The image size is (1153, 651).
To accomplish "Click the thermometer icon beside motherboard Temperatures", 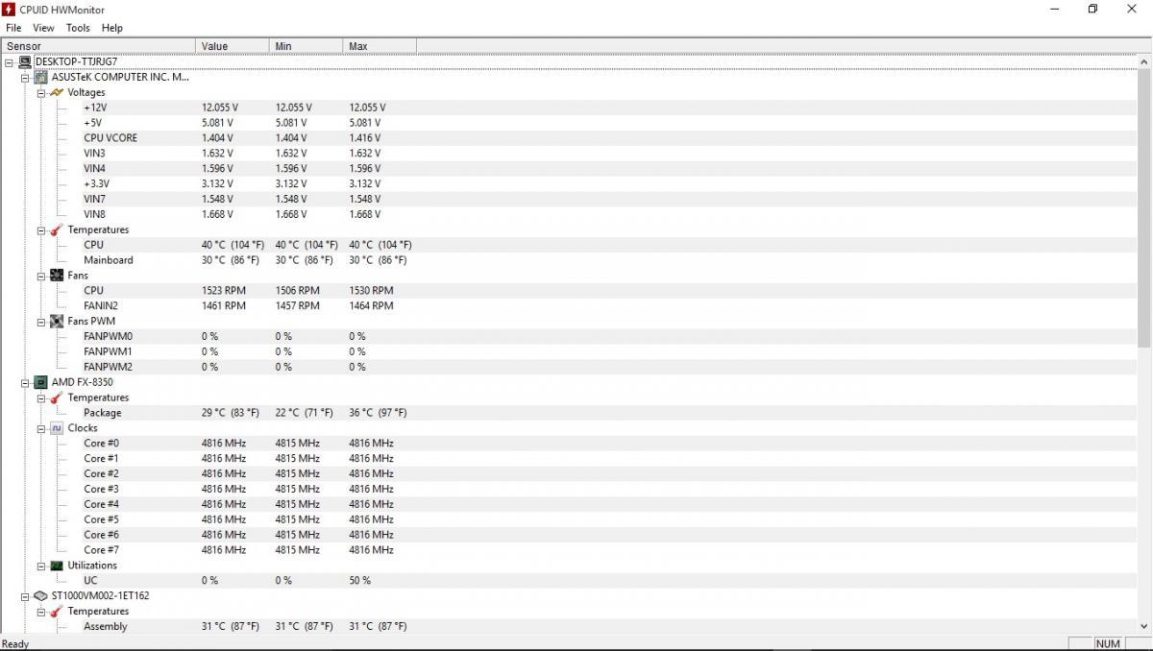I will coord(57,229).
